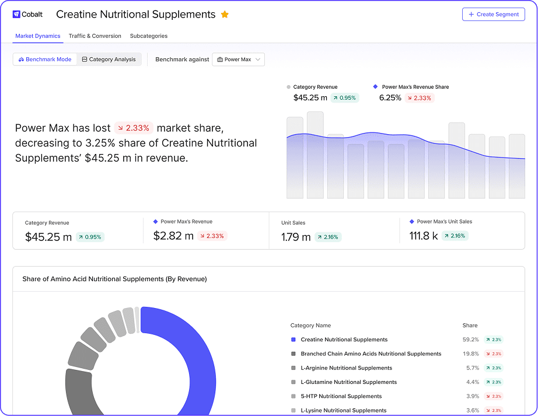Click the star favorite icon beside the page title

(x=225, y=14)
